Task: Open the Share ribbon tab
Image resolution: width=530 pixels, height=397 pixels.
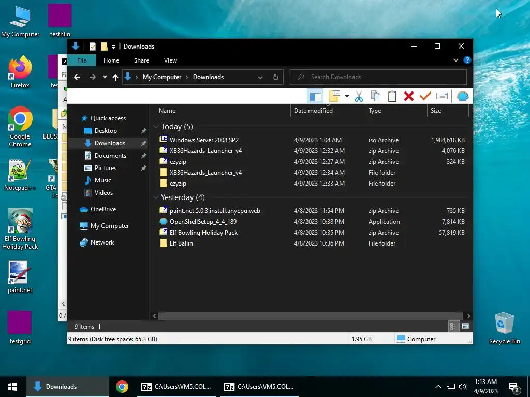Action: 141,60
